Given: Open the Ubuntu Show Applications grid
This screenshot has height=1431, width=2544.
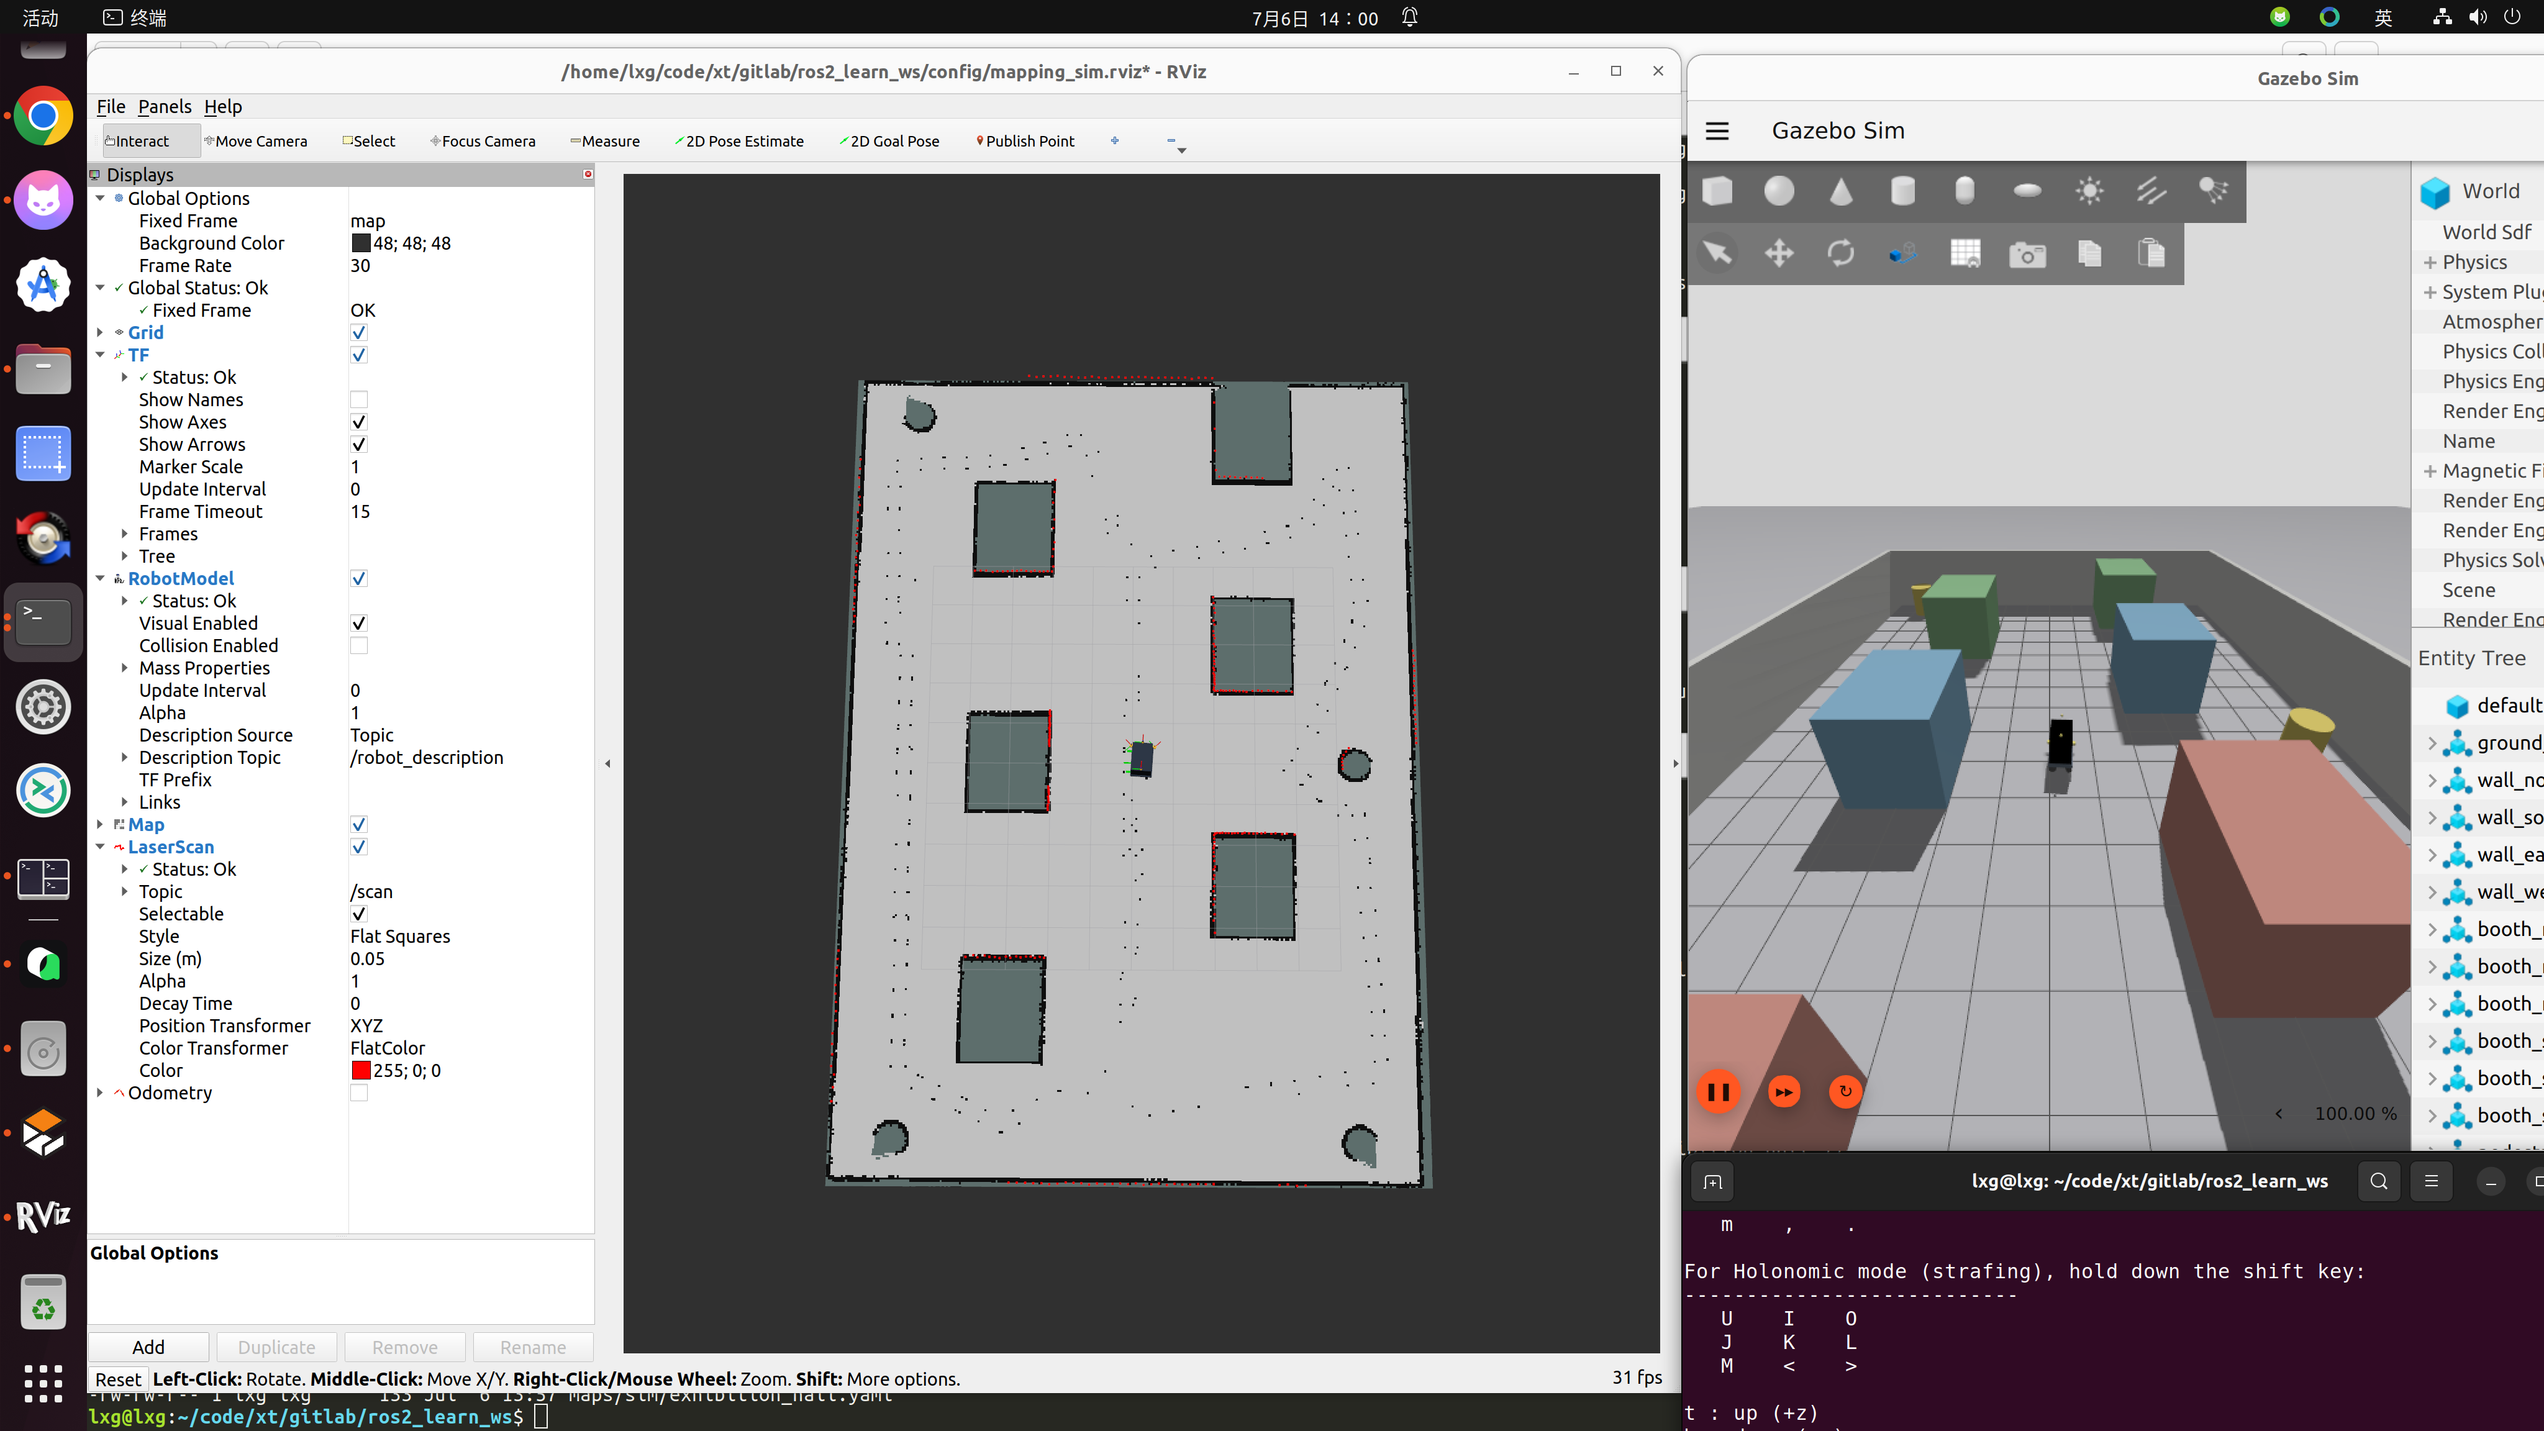Looking at the screenshot, I should click(x=43, y=1383).
